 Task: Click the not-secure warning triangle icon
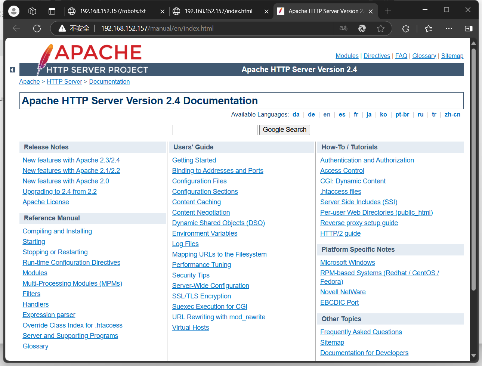(x=62, y=28)
